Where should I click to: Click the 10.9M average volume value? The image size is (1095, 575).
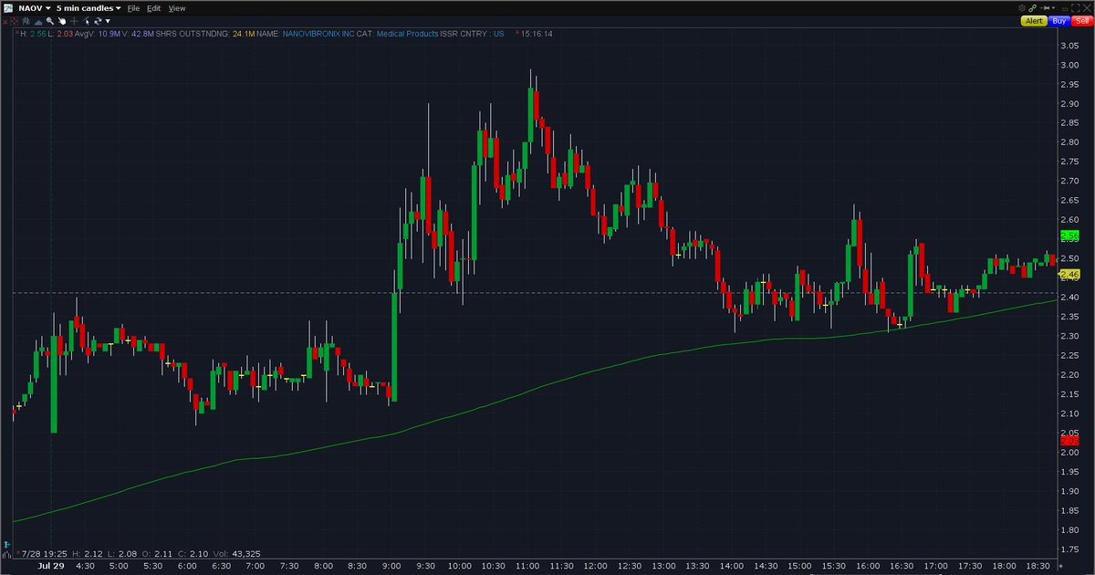click(109, 34)
